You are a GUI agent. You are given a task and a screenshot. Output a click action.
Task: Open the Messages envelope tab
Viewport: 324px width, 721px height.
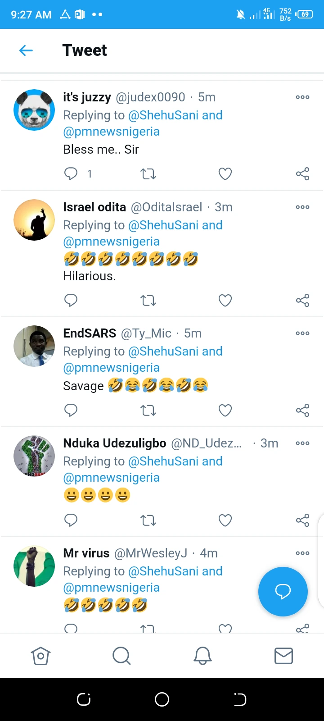pos(283,656)
